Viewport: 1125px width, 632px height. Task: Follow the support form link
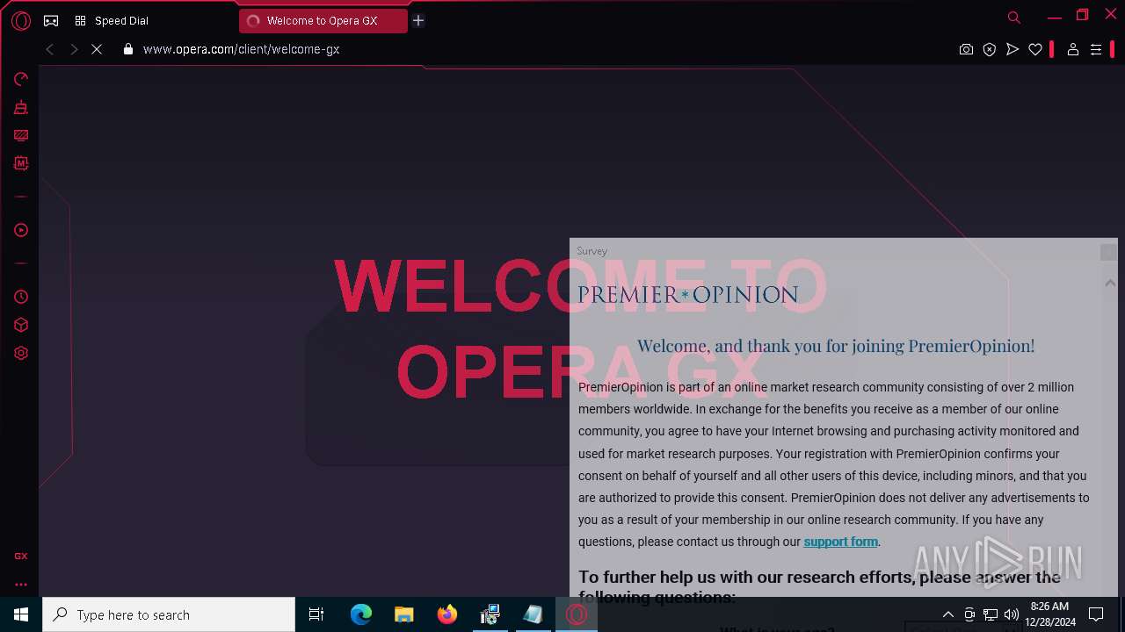(840, 542)
